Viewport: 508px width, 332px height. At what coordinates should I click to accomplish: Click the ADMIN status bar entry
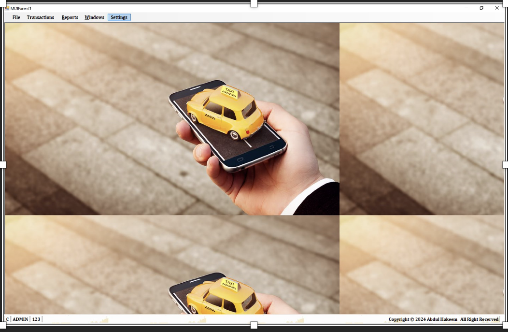point(20,319)
